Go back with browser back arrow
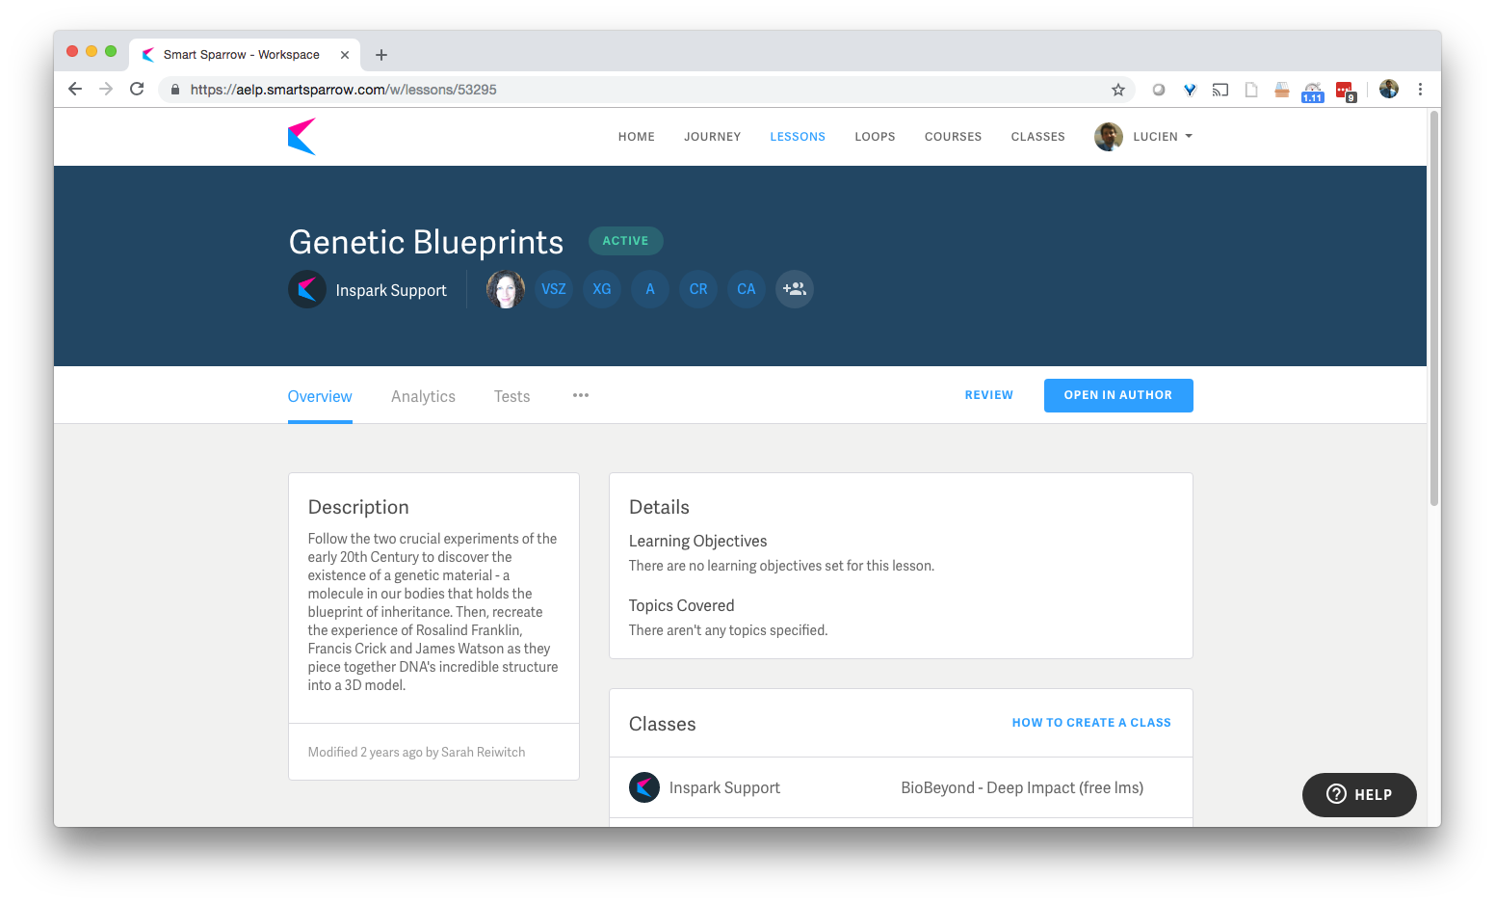The height and width of the screenshot is (904, 1495). (75, 89)
